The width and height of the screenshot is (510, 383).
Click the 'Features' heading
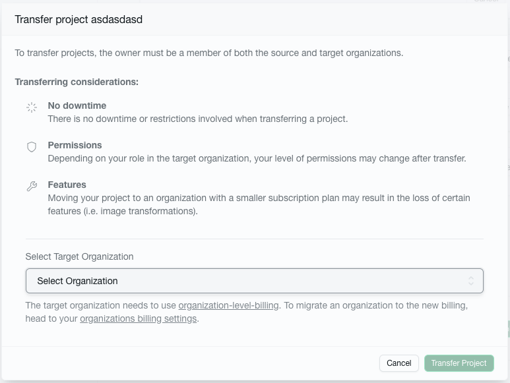coord(67,185)
